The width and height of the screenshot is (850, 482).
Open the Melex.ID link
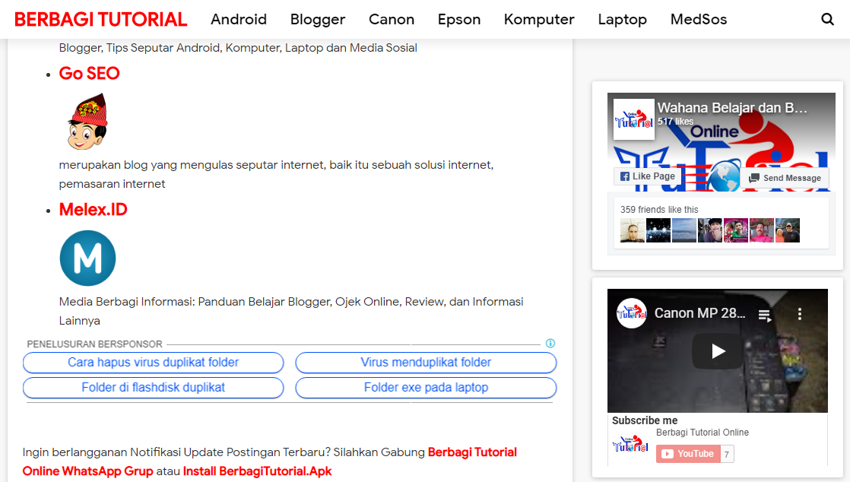(94, 209)
